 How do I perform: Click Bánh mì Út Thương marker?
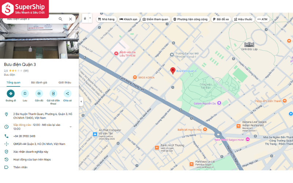point(157,148)
